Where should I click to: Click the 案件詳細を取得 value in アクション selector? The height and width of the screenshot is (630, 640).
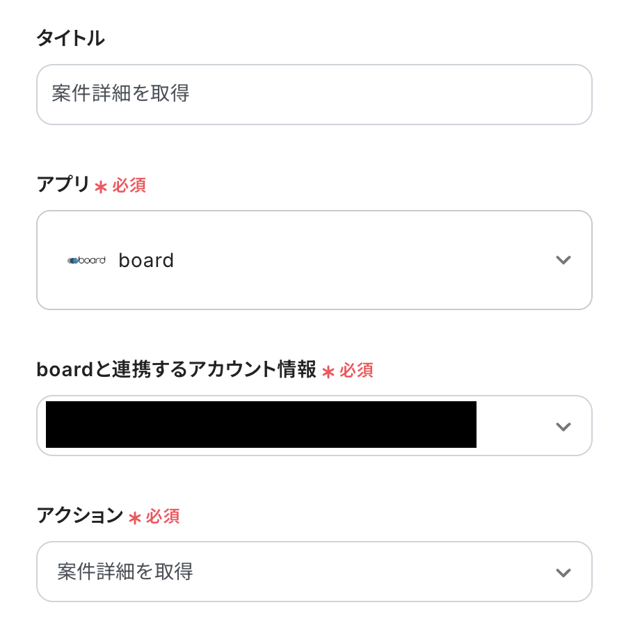point(125,572)
